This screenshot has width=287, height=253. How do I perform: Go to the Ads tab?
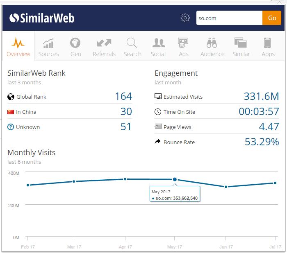[x=183, y=47]
